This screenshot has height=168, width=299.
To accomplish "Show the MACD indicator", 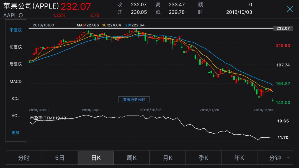I will click(x=16, y=82).
